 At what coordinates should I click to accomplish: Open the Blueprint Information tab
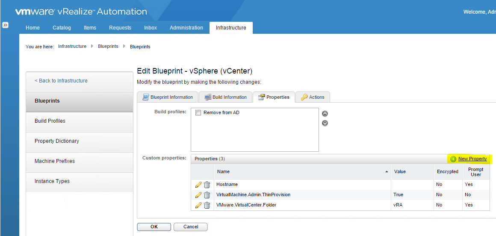pyautogui.click(x=168, y=97)
